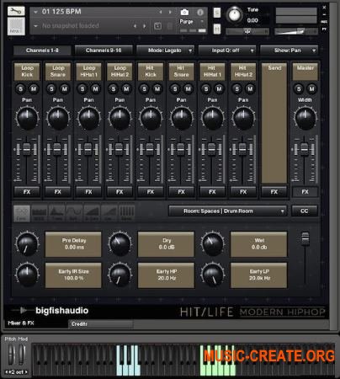340x379 pixels.
Task: Click the camera snapshot icon
Action: (184, 13)
